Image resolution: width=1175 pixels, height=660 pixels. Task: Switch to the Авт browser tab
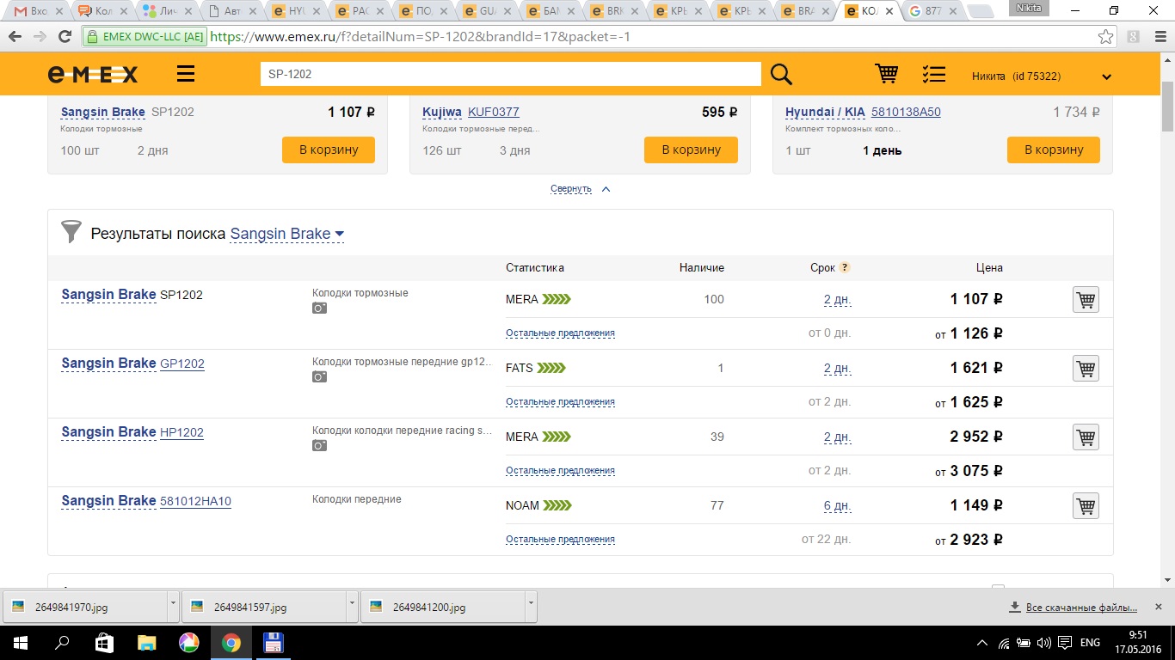234,11
